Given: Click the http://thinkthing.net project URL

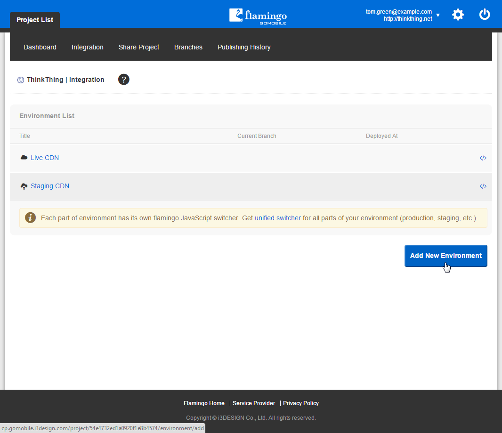Looking at the screenshot, I should (x=408, y=18).
